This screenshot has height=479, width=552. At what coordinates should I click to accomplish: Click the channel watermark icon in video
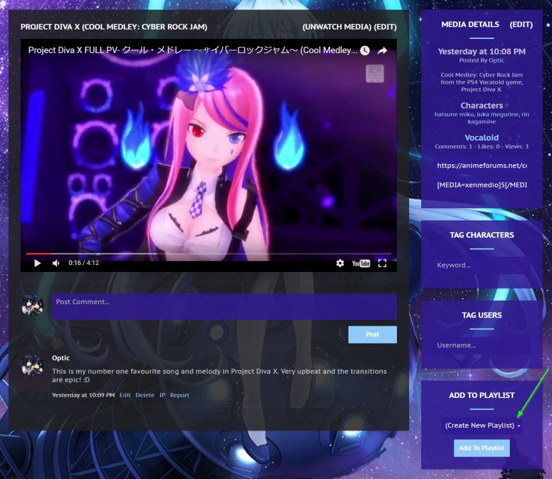375,73
